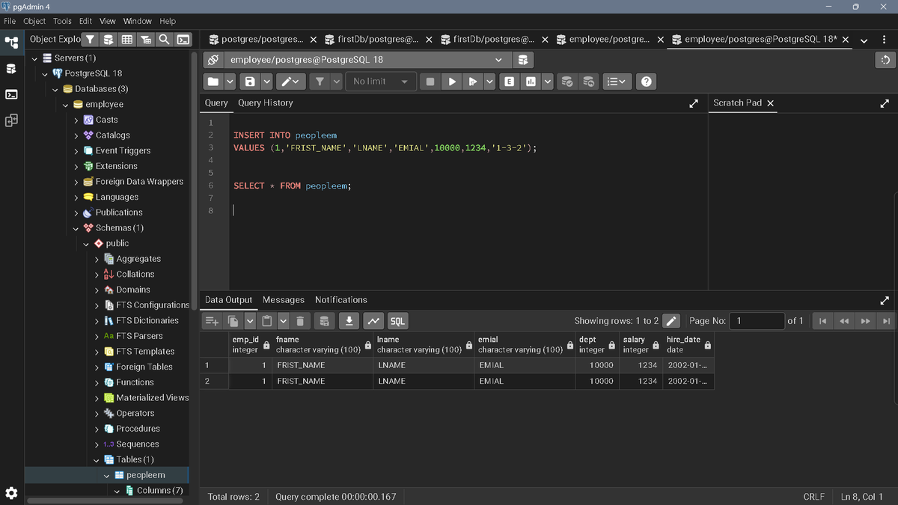Open the PSQL Tool workspace in left sidebar
This screenshot has width=898, height=505.
(x=11, y=95)
